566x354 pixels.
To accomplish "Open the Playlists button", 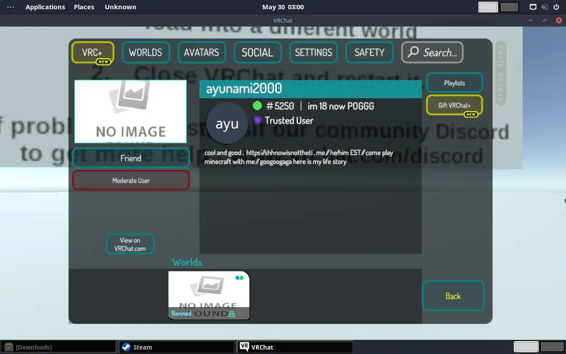I will point(454,83).
